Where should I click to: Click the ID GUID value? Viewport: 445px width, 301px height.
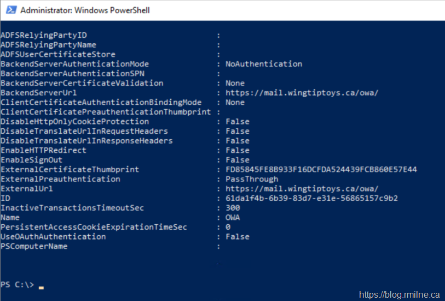pyautogui.click(x=311, y=198)
